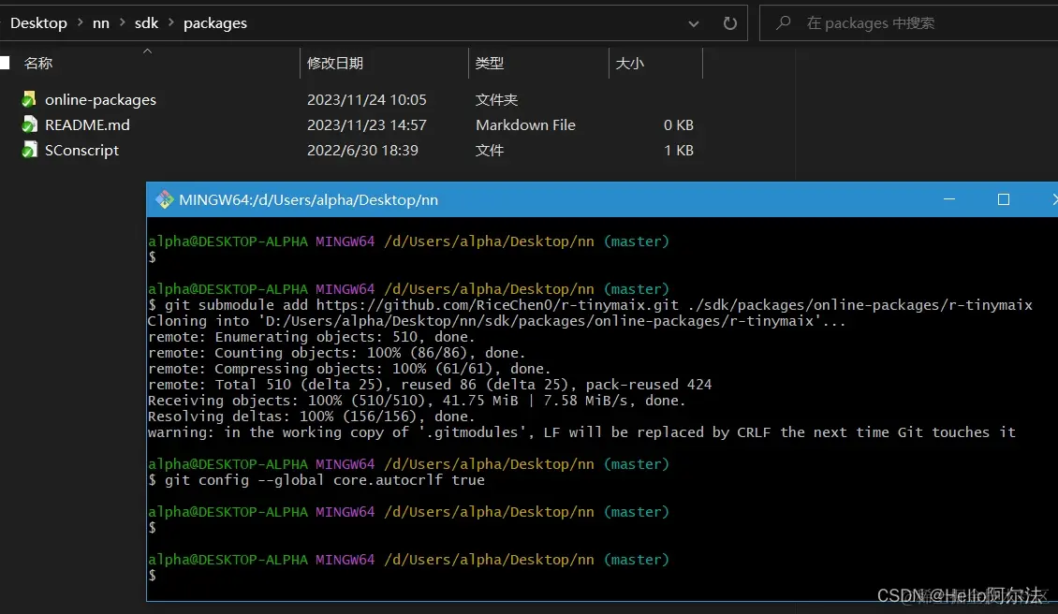
Task: Click date 2023/11/23 14:57 cell
Action: pos(366,124)
